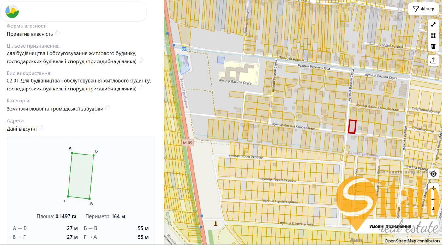Copy the Категорія land category value

coord(108,108)
